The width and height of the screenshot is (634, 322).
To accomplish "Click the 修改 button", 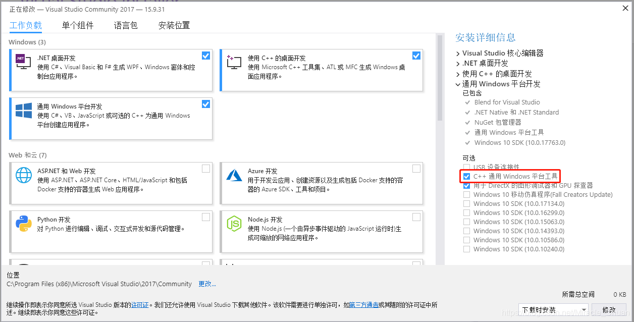I will [609, 310].
